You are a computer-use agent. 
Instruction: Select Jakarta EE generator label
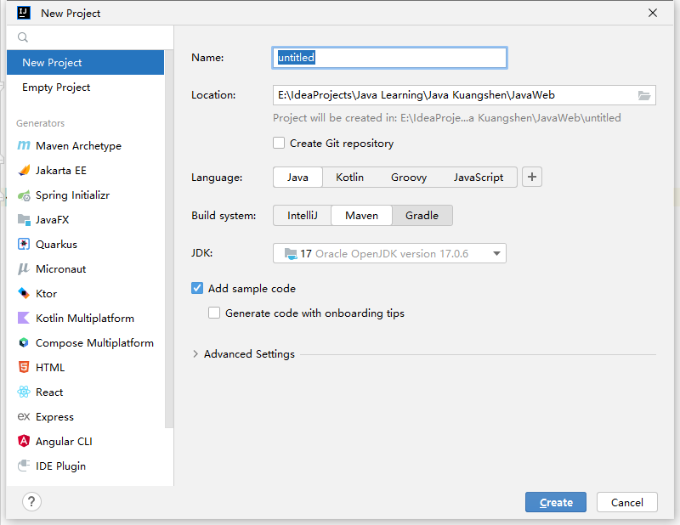coord(60,171)
